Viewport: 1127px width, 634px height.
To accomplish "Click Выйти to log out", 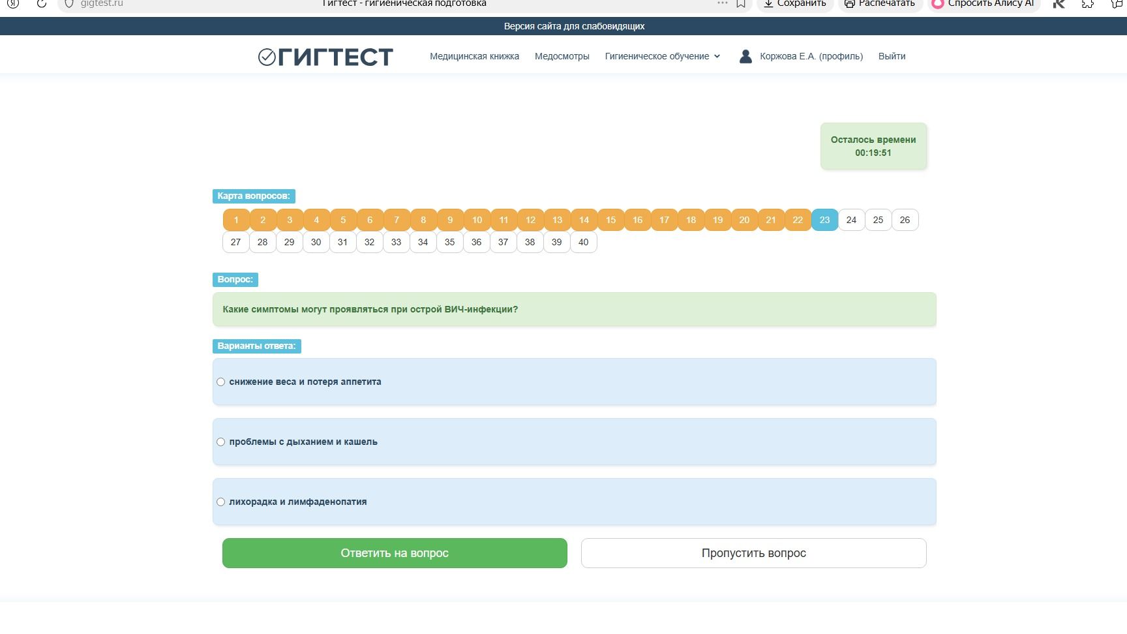I will tap(892, 56).
